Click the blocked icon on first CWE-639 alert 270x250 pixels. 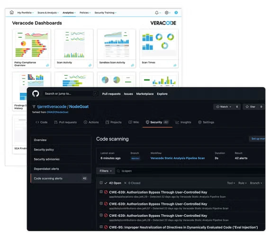point(106,192)
